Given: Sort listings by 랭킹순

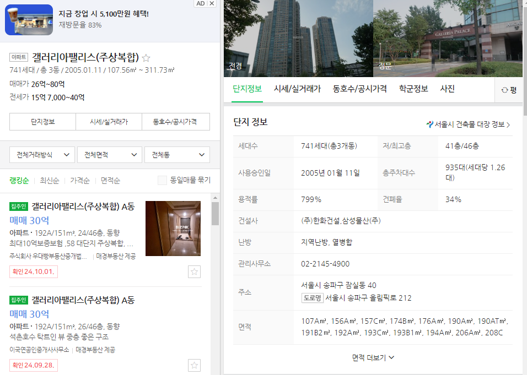Looking at the screenshot, I should [x=19, y=181].
